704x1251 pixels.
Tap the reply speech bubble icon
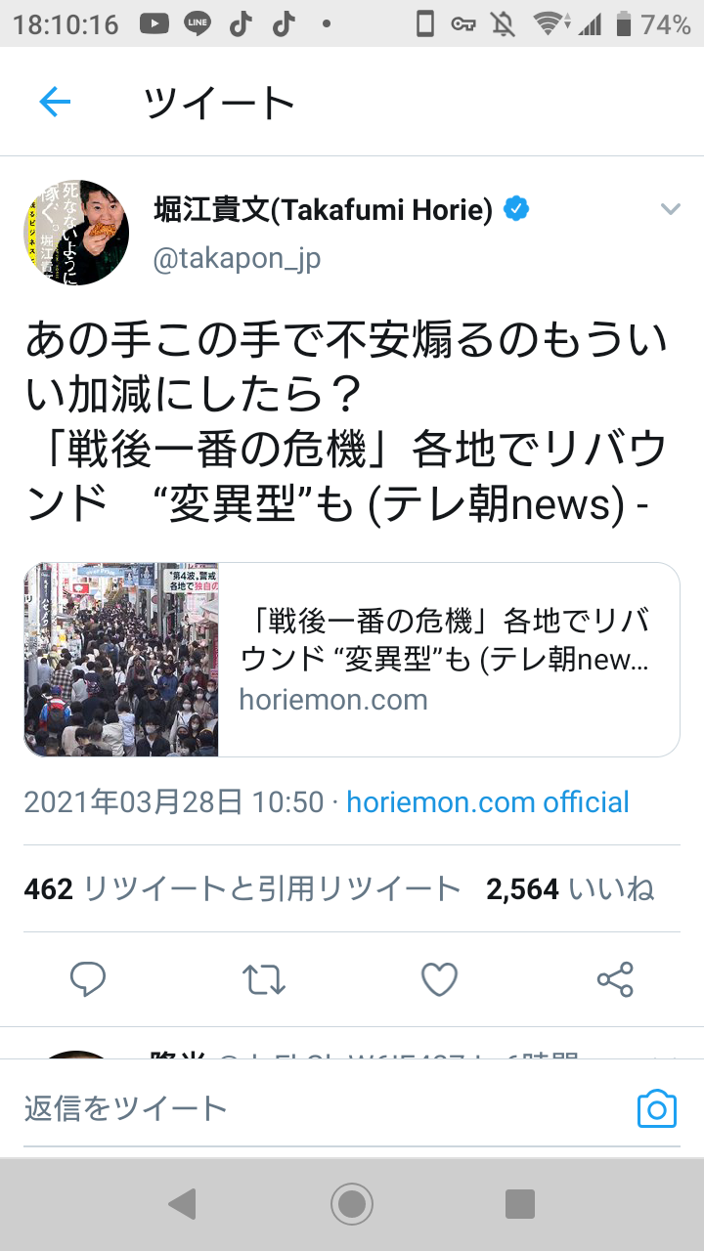88,978
